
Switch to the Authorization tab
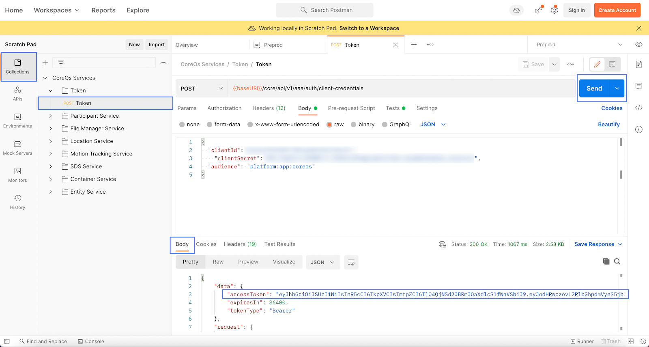(224, 108)
